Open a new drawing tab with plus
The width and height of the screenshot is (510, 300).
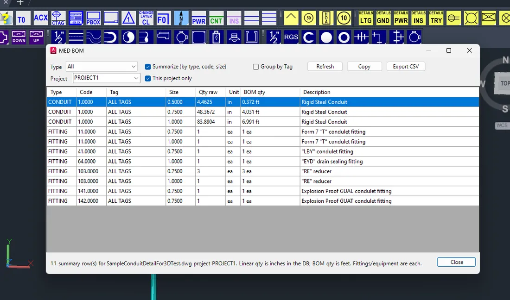click(x=20, y=3)
